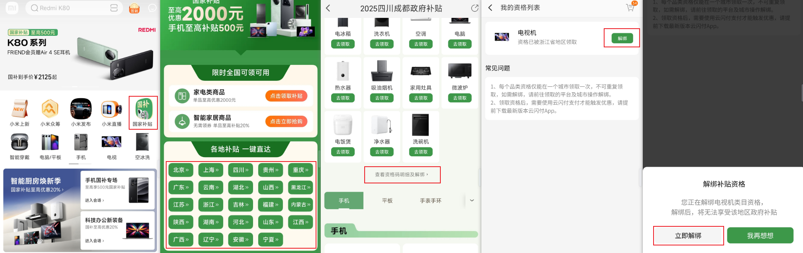Click the Redmi K80 search field
Image resolution: width=803 pixels, height=253 pixels.
[x=74, y=8]
